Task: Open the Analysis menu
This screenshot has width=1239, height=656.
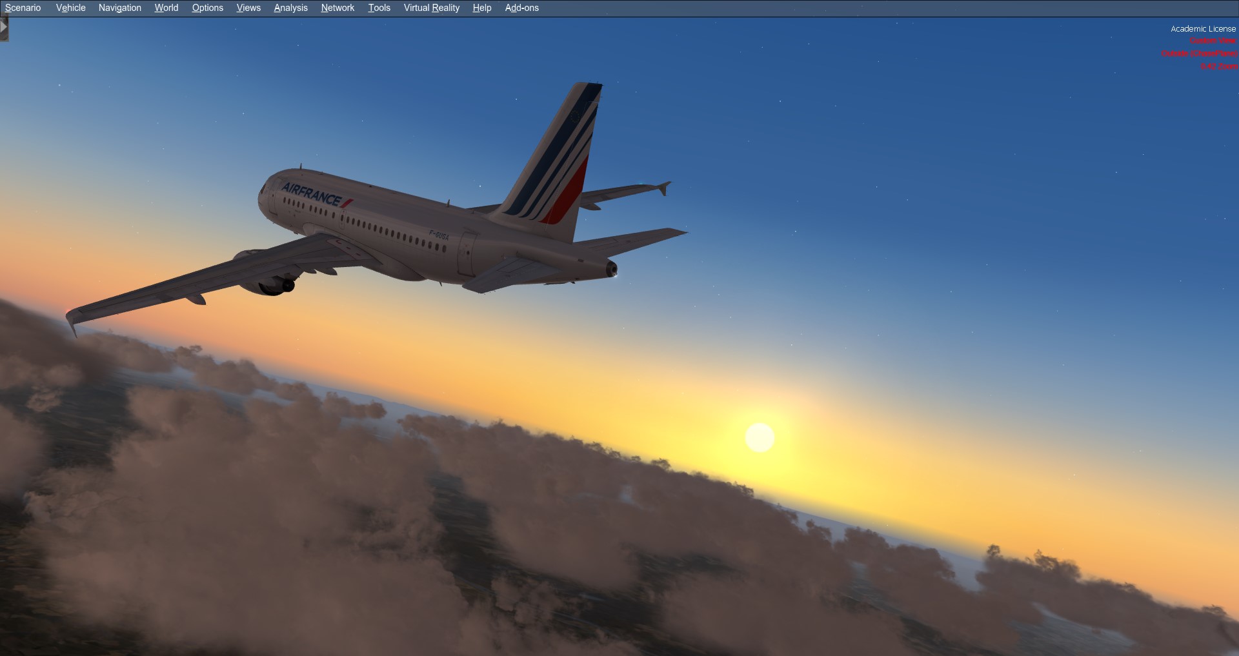Action: [291, 8]
